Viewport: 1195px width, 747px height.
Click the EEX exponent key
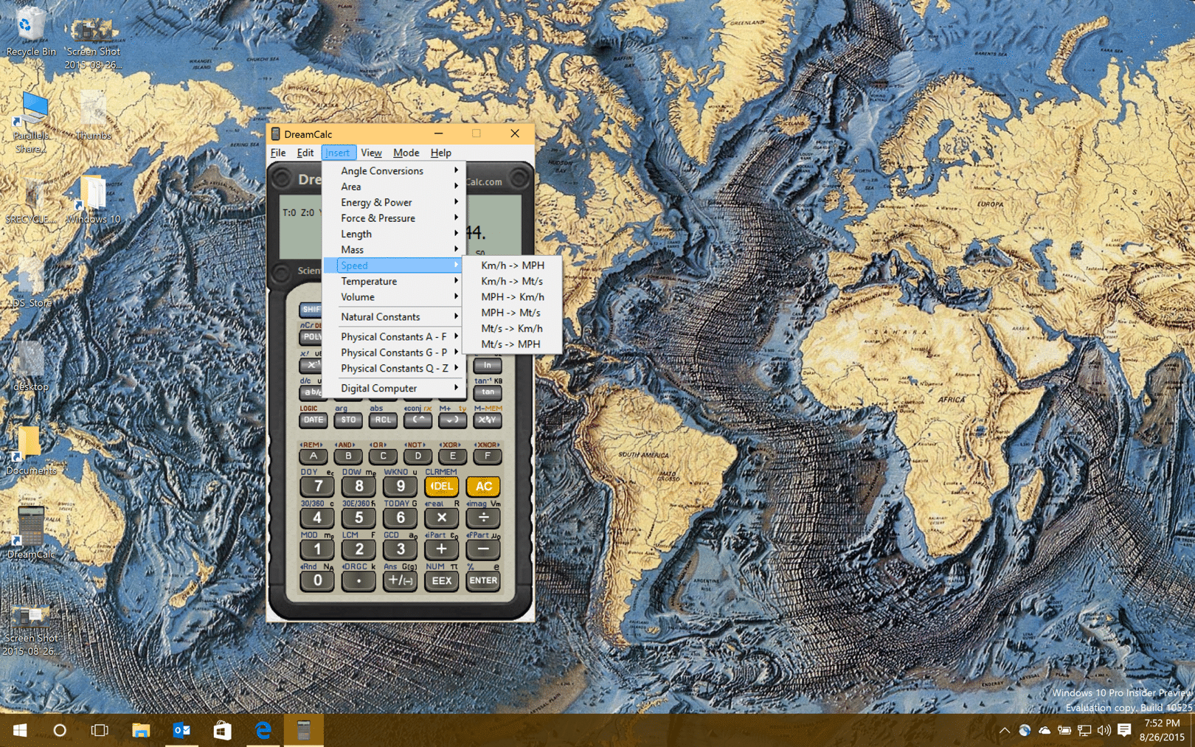click(x=441, y=580)
